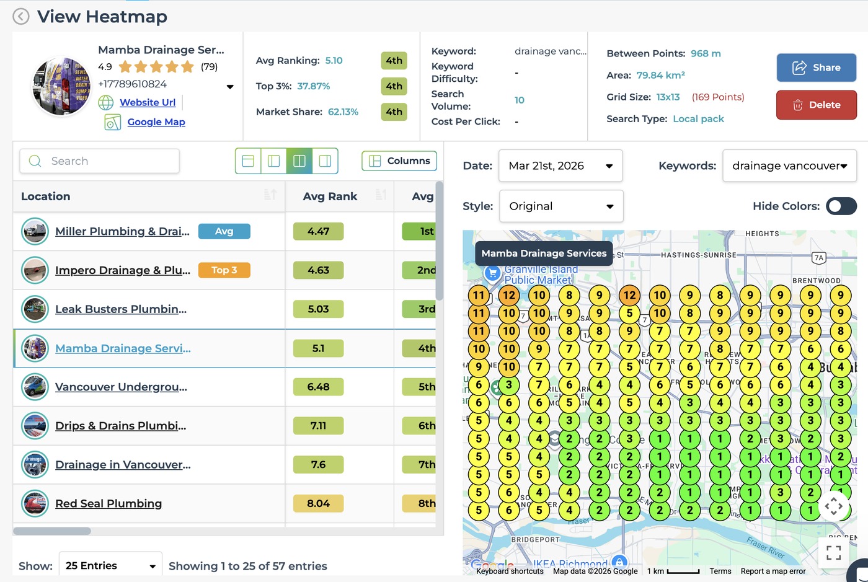Click the globe icon beside Website Url
The height and width of the screenshot is (582, 868).
pyautogui.click(x=106, y=103)
